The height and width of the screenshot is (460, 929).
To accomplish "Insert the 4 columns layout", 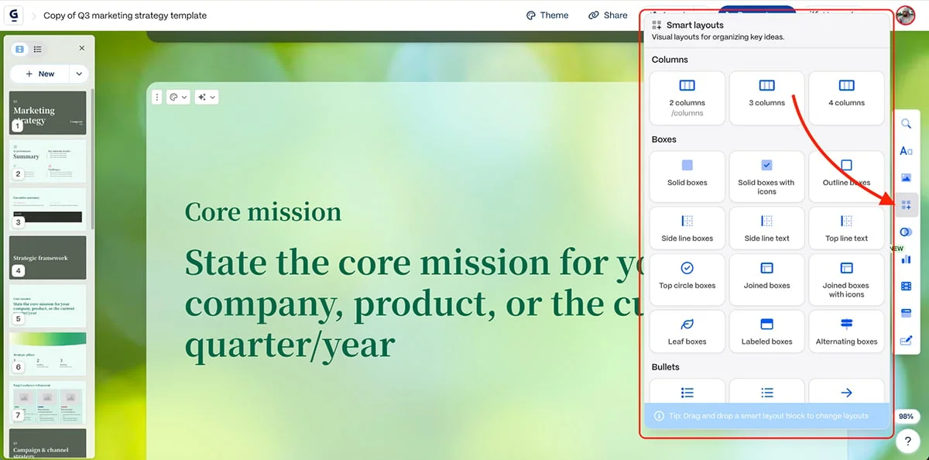I will [846, 98].
